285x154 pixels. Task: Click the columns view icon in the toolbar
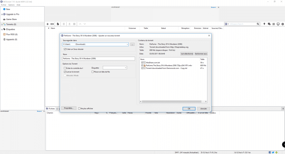[273, 24]
